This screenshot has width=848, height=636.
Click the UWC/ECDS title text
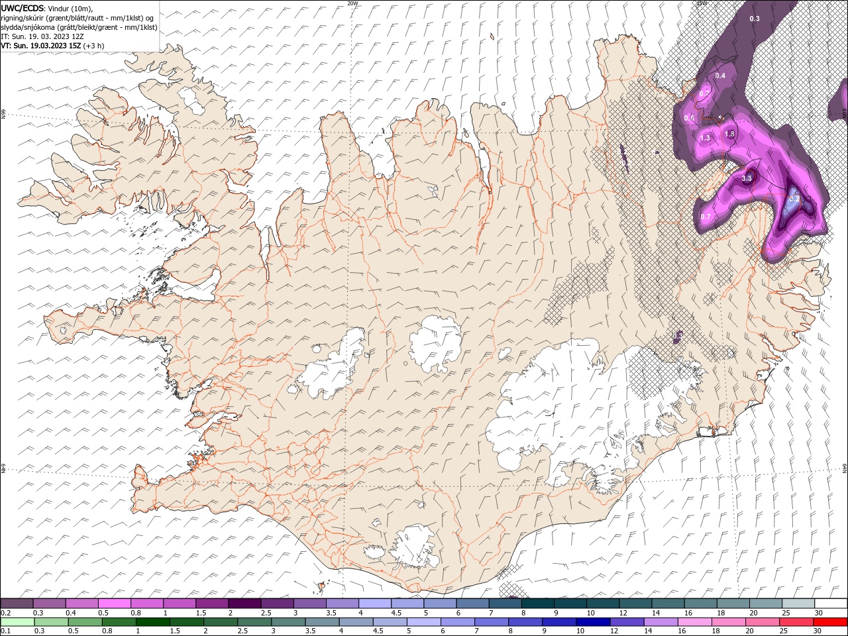pyautogui.click(x=23, y=7)
